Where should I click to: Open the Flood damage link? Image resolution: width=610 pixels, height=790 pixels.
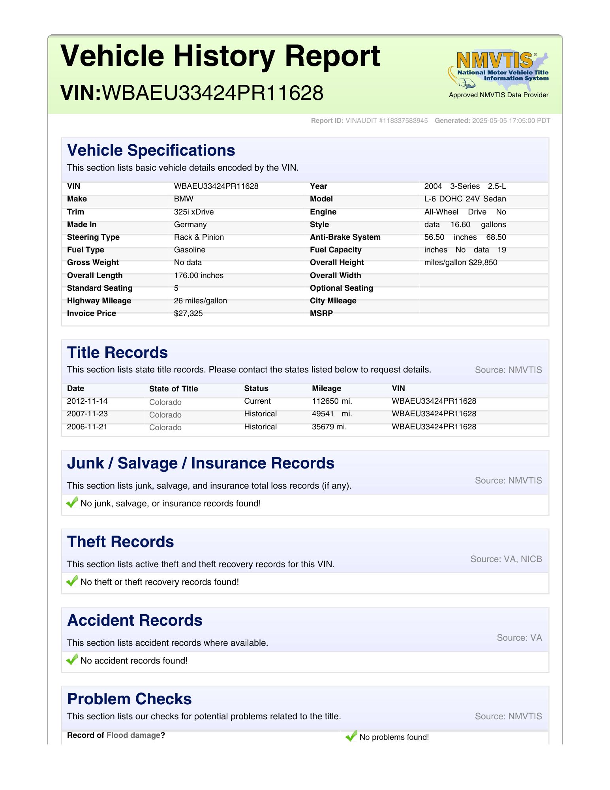(133, 735)
